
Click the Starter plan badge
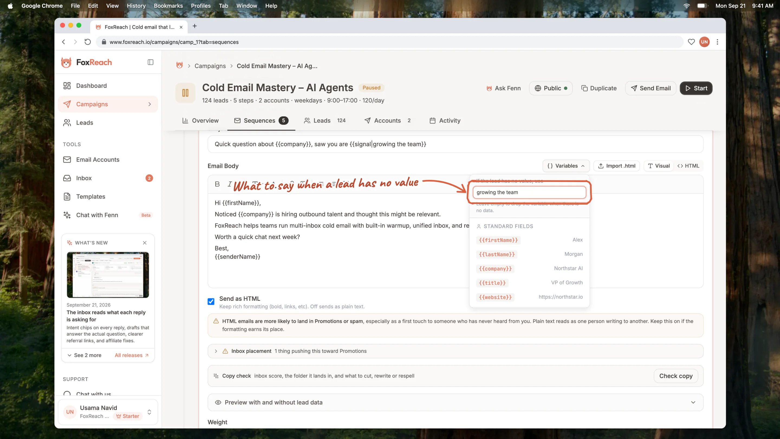(x=128, y=416)
